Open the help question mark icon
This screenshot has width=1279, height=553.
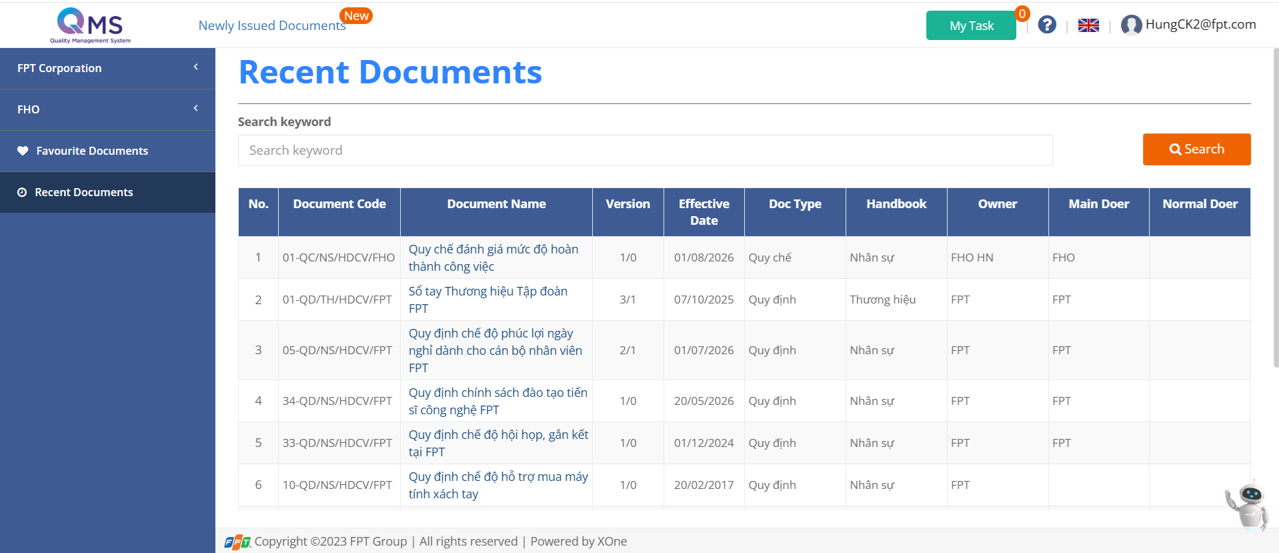(1047, 25)
